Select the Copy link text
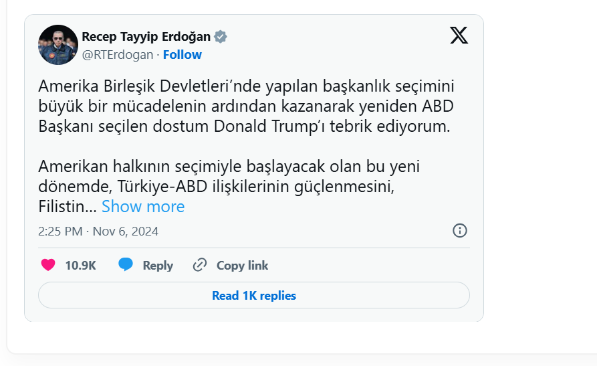597x366 pixels. 242,266
